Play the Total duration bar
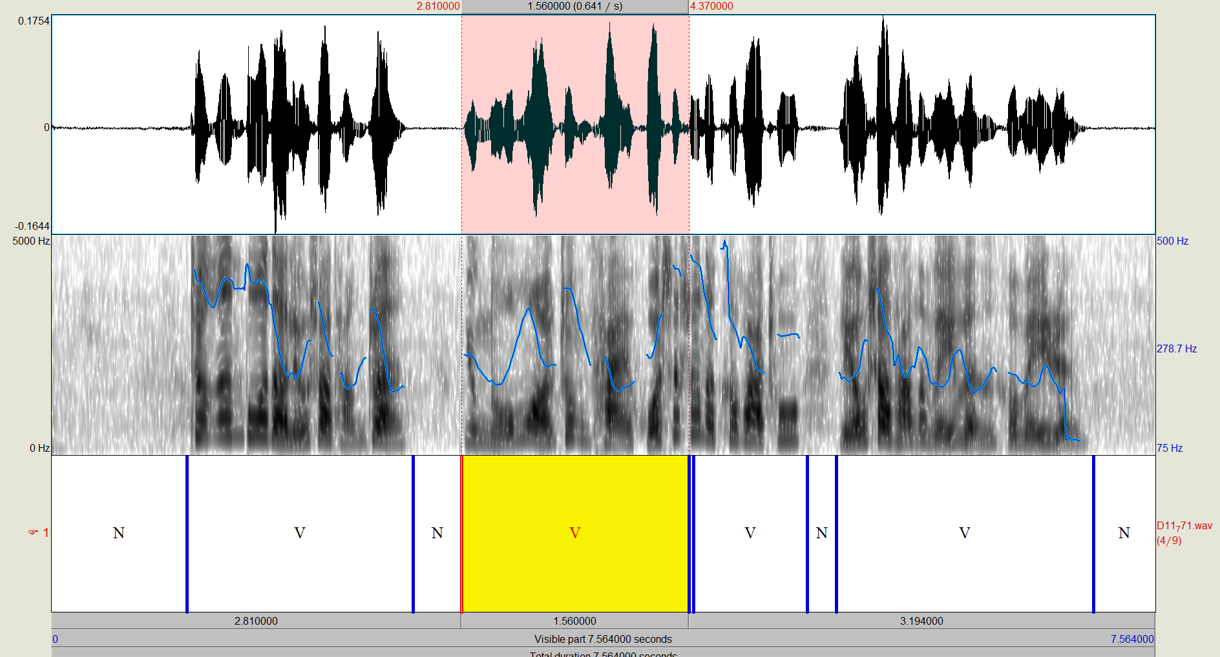1220x657 pixels. 603,653
